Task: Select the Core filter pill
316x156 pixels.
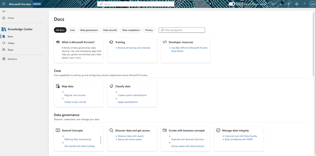Action: pyautogui.click(x=72, y=30)
